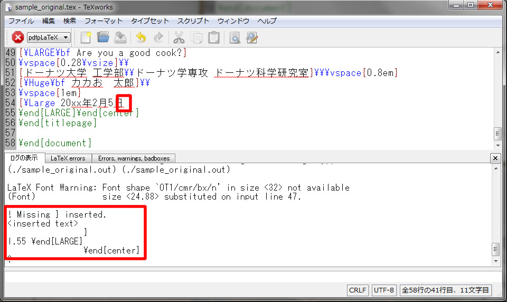507x302 pixels.
Task: Click the editor scrollbar up arrow
Action: (498, 52)
